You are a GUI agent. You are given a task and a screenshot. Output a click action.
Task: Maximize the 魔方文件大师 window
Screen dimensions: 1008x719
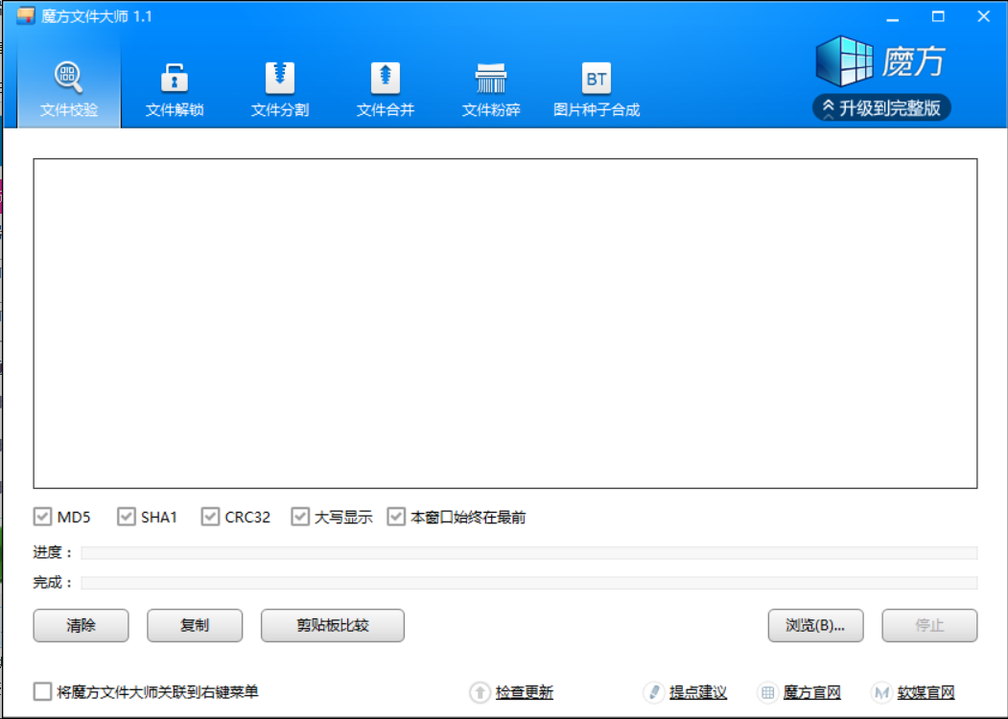coord(938,16)
